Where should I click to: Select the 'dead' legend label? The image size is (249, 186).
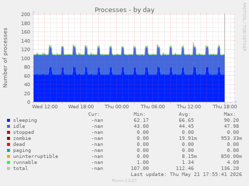pyautogui.click(x=19, y=144)
